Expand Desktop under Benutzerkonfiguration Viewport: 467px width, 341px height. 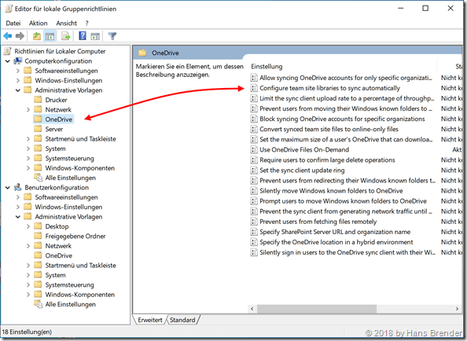tap(28, 226)
